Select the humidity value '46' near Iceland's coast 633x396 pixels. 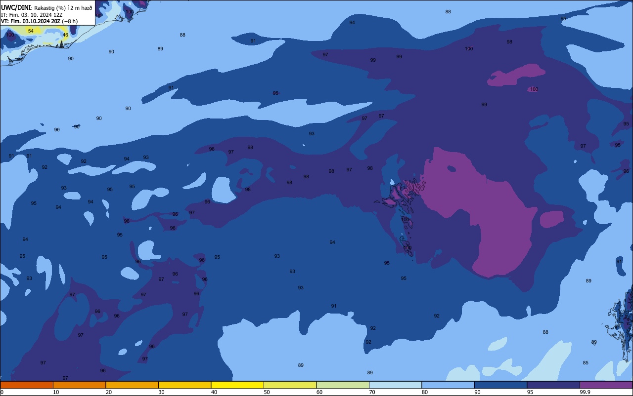[x=65, y=35]
